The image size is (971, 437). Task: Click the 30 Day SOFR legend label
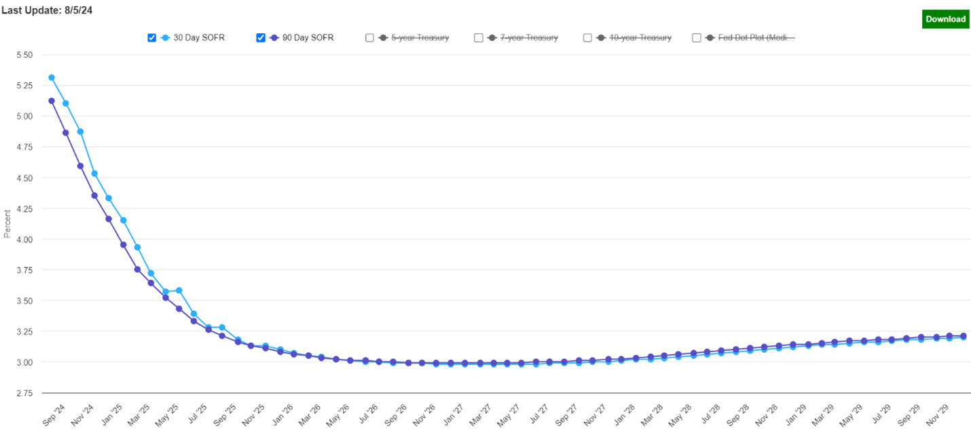199,38
